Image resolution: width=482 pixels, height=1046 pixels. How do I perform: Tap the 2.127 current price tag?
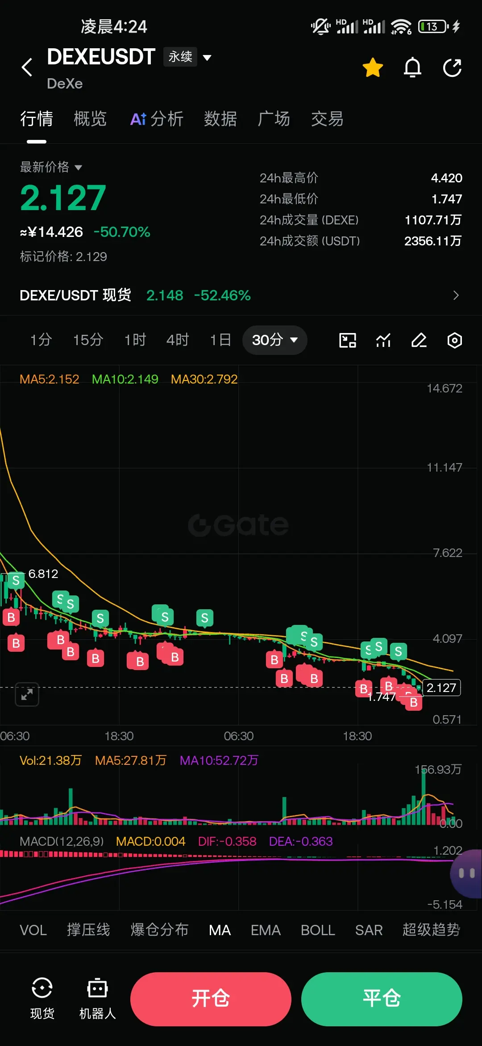click(x=441, y=687)
